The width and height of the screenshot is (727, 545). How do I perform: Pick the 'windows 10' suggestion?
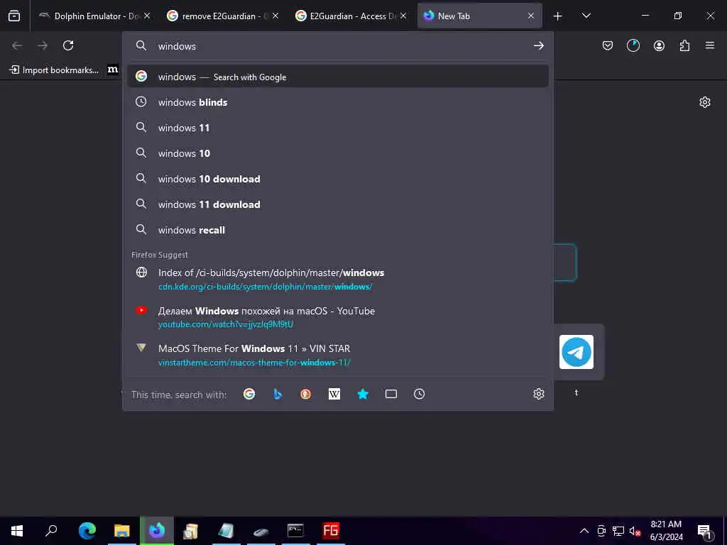click(338, 153)
